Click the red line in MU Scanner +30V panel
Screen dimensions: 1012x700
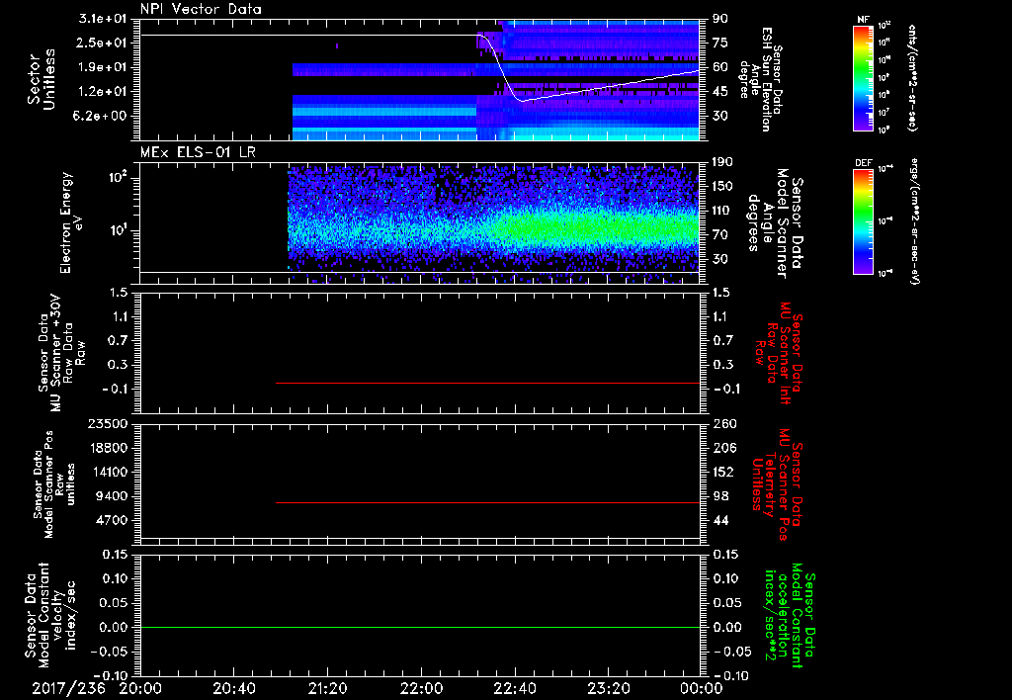[487, 383]
